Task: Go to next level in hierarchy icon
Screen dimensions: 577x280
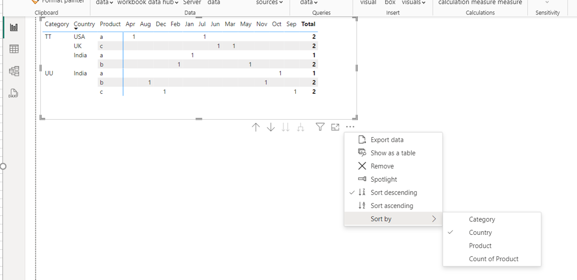Action: [286, 127]
